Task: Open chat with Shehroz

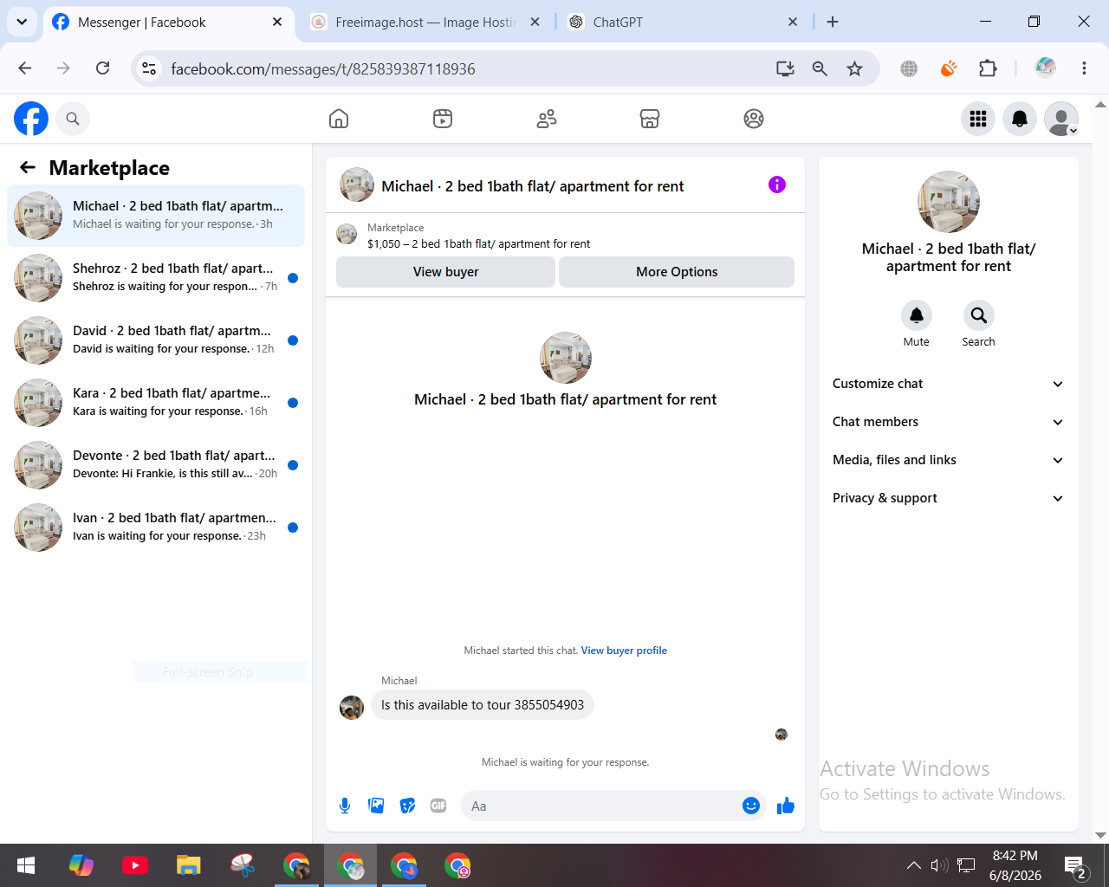Action: click(156, 278)
